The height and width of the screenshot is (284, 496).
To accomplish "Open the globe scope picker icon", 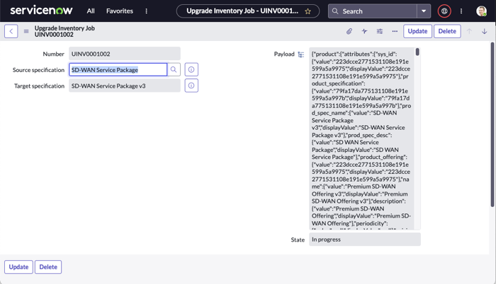I will [444, 11].
